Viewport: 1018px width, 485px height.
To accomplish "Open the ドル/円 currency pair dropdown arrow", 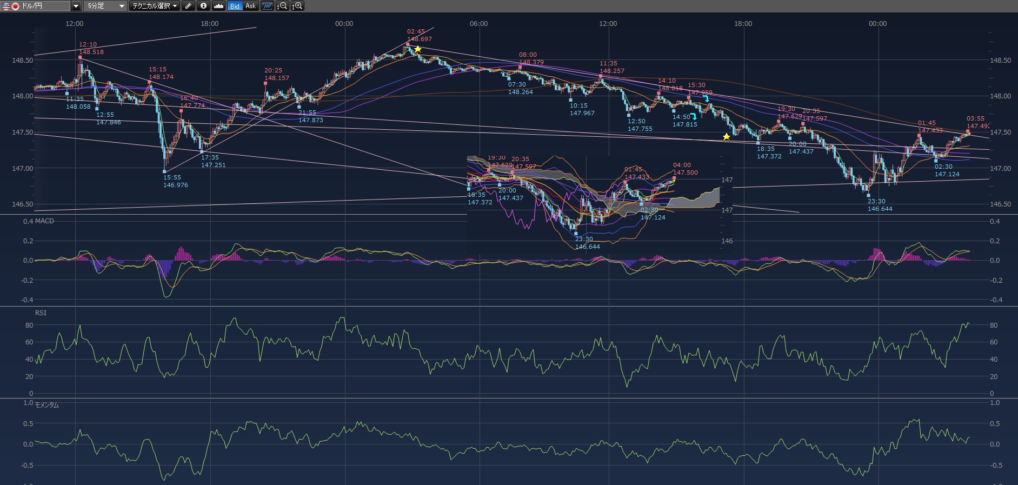I will point(76,6).
